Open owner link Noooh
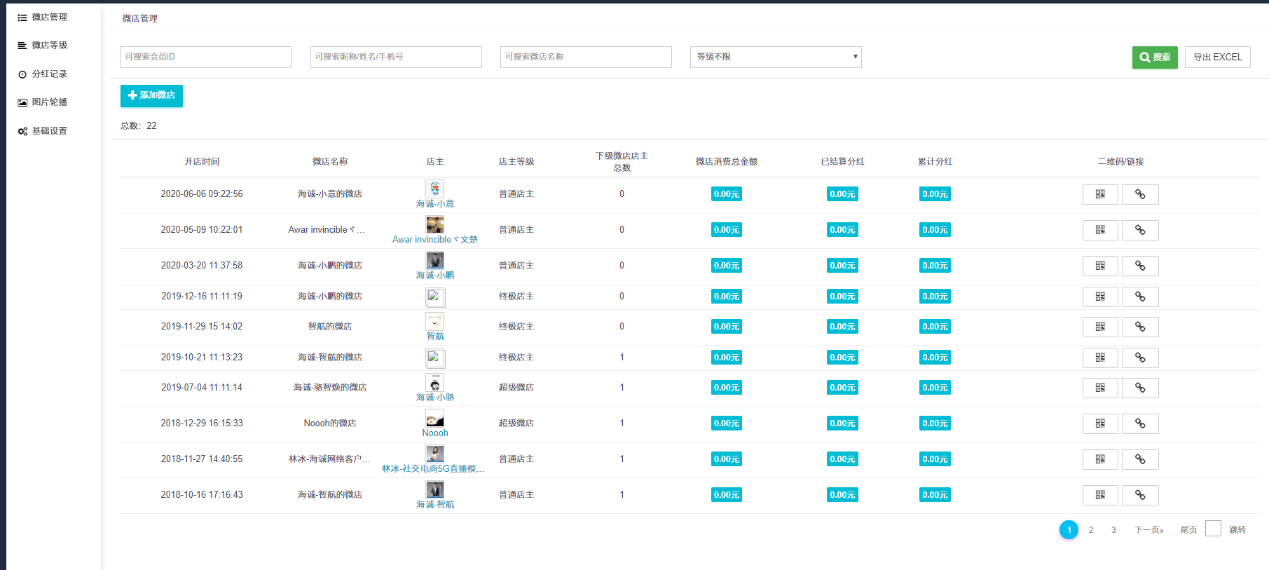 click(x=435, y=433)
